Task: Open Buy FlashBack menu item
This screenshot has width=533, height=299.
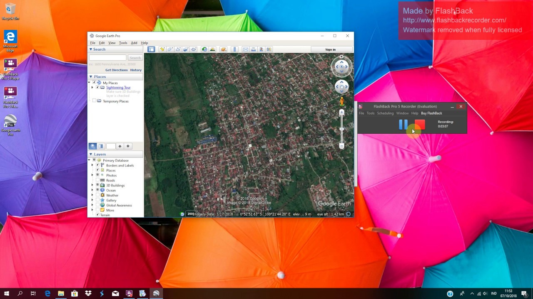Action: point(431,113)
